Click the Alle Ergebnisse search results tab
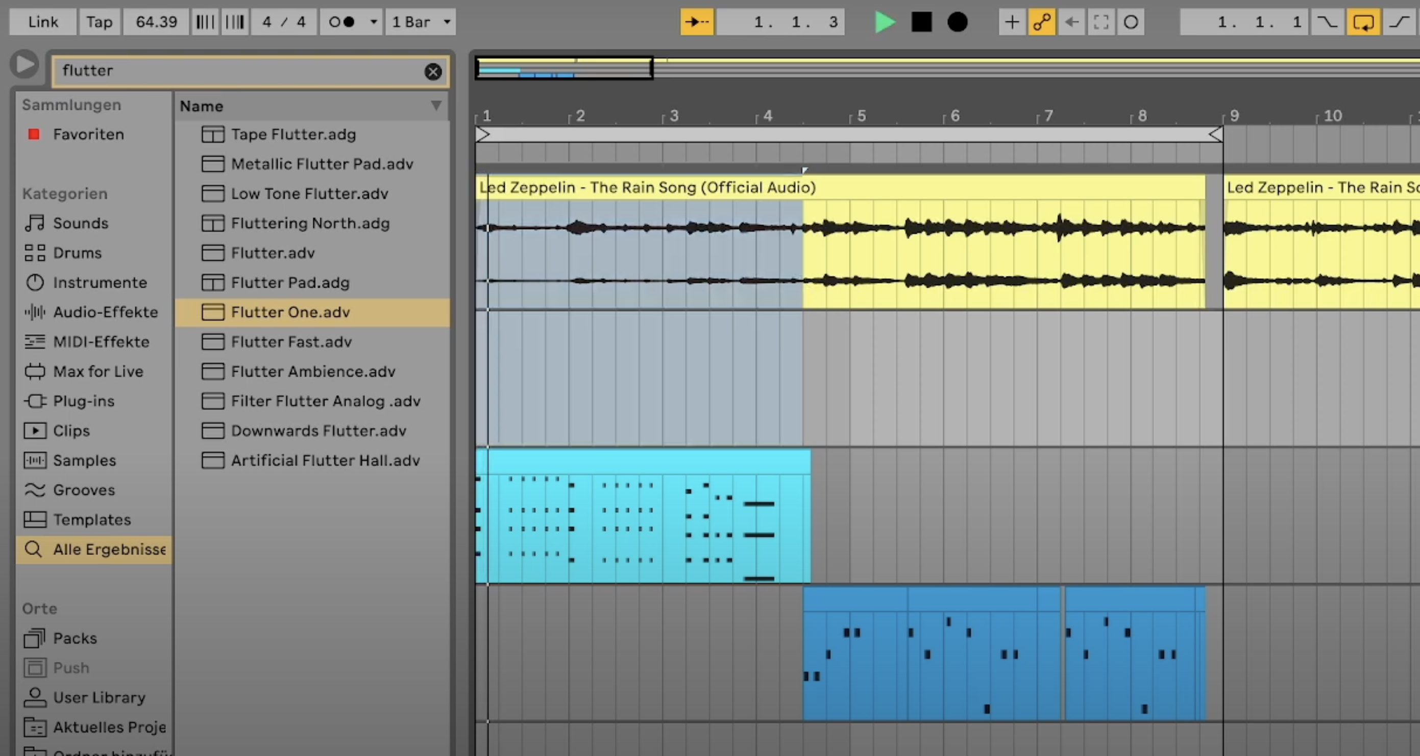Screen dimensions: 1420x756 click(95, 548)
